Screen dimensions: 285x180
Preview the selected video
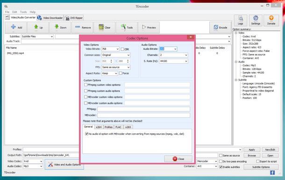click(149, 28)
